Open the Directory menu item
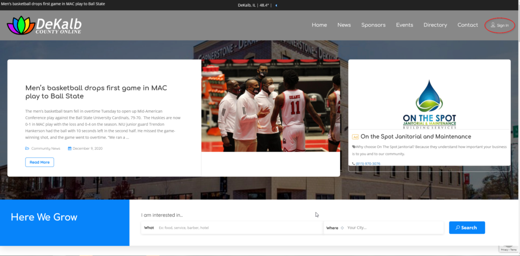Viewport: 520px width, 256px height. 435,25
